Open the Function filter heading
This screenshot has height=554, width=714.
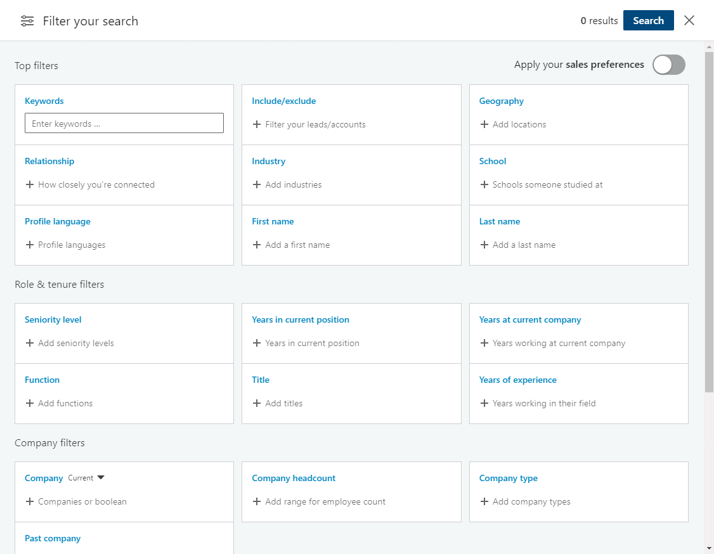(42, 380)
